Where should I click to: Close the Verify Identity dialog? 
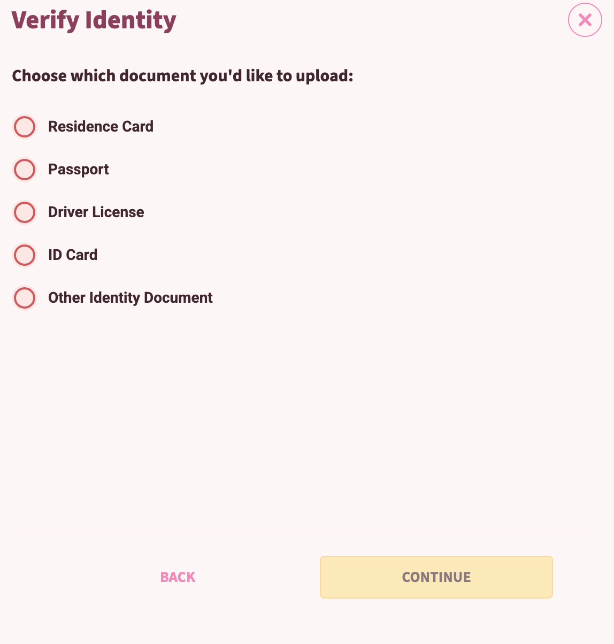585,20
